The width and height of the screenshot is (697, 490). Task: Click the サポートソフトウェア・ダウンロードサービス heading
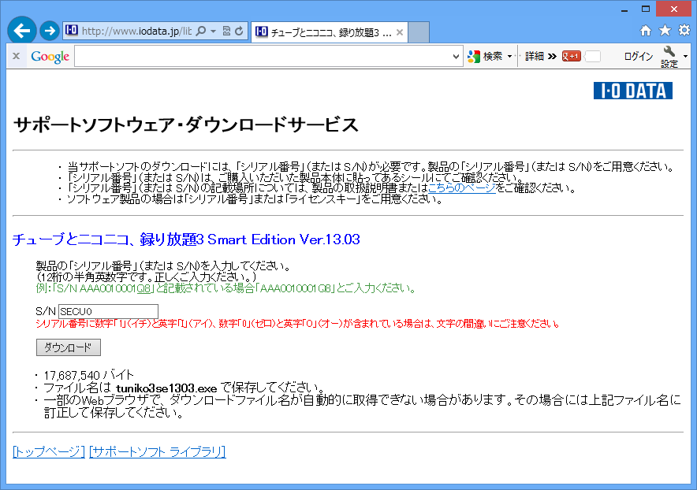click(186, 124)
